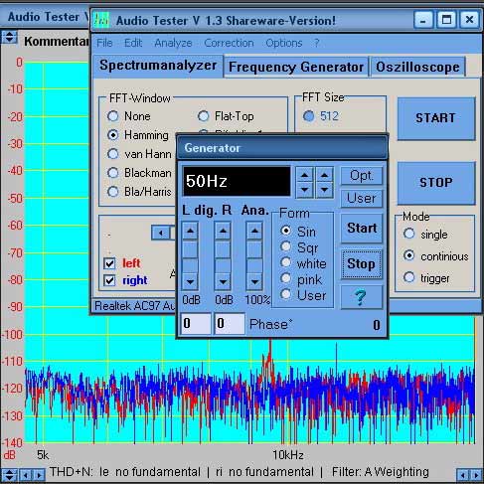Image resolution: width=484 pixels, height=484 pixels.
Task: Lower right digital level with down arrow
Action: 223,281
